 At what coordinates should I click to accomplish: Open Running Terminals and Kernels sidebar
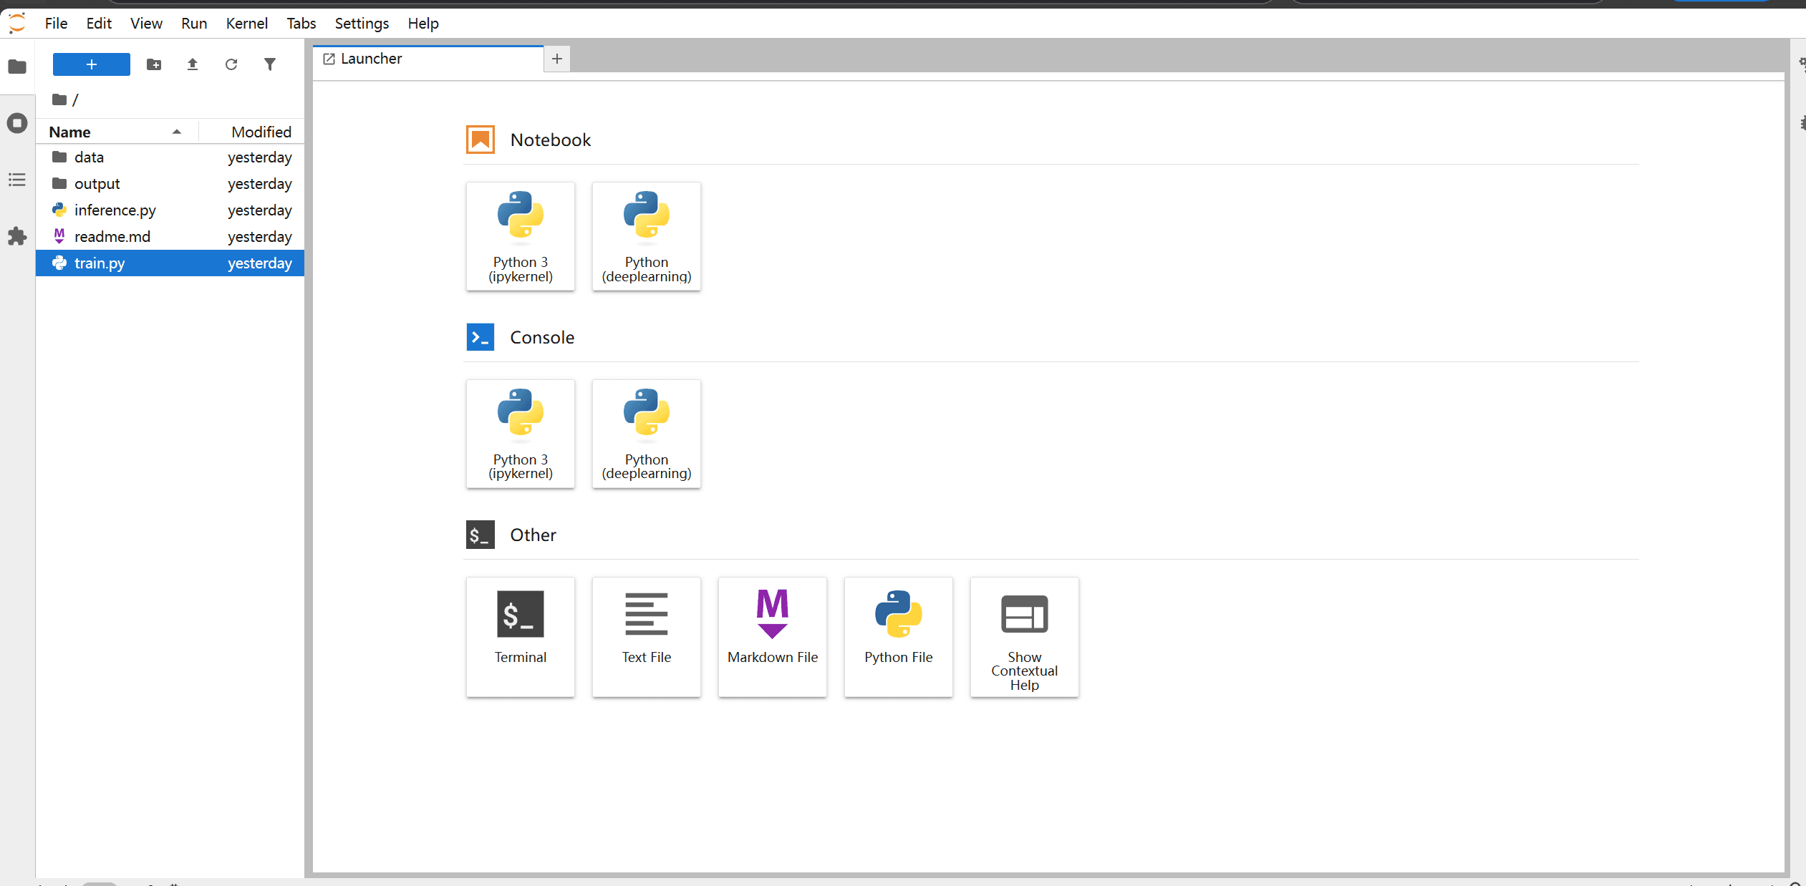tap(17, 123)
